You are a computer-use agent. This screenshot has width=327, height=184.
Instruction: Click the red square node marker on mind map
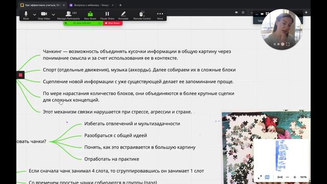[20, 75]
